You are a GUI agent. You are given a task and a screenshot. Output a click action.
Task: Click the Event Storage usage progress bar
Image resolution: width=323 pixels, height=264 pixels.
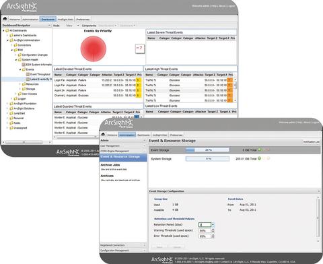[x=207, y=150]
